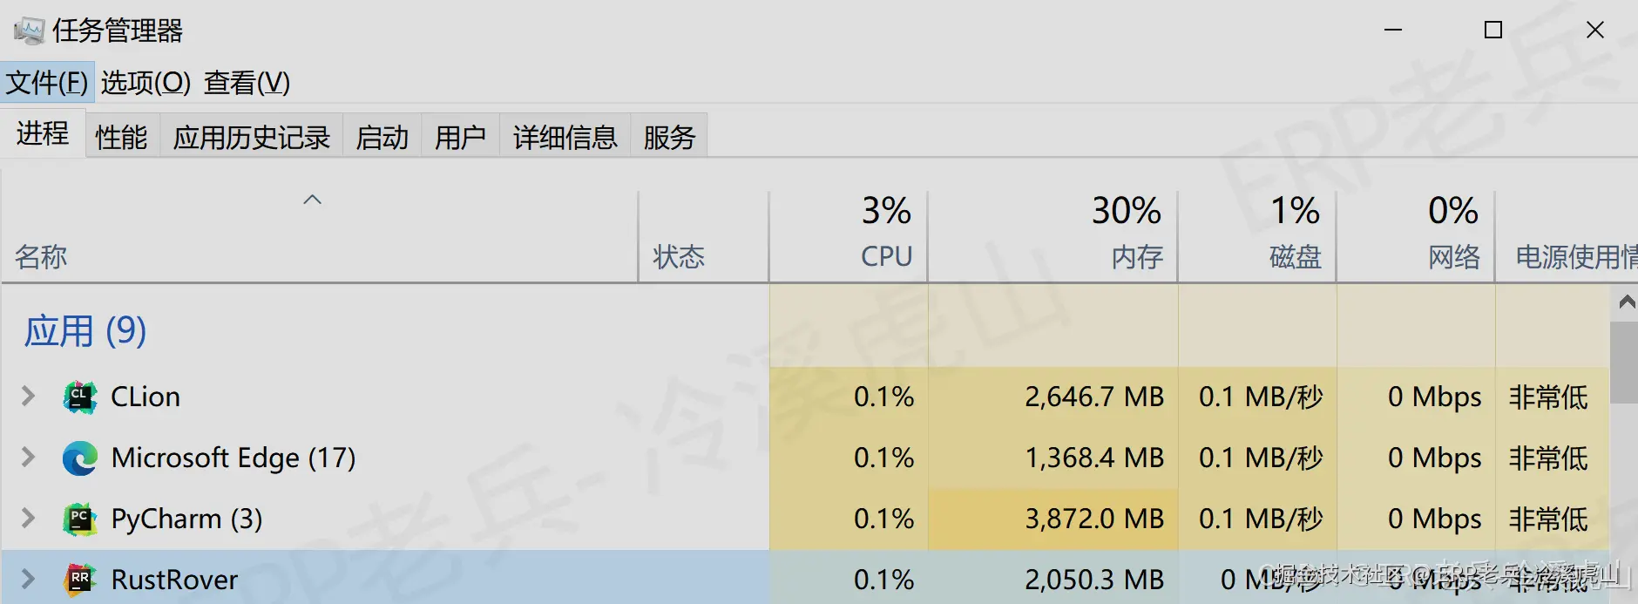Switch to the 启动 tab
The image size is (1638, 604).
382,136
